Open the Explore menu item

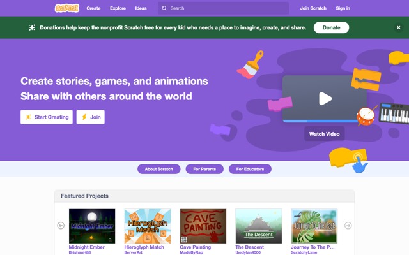pos(118,8)
